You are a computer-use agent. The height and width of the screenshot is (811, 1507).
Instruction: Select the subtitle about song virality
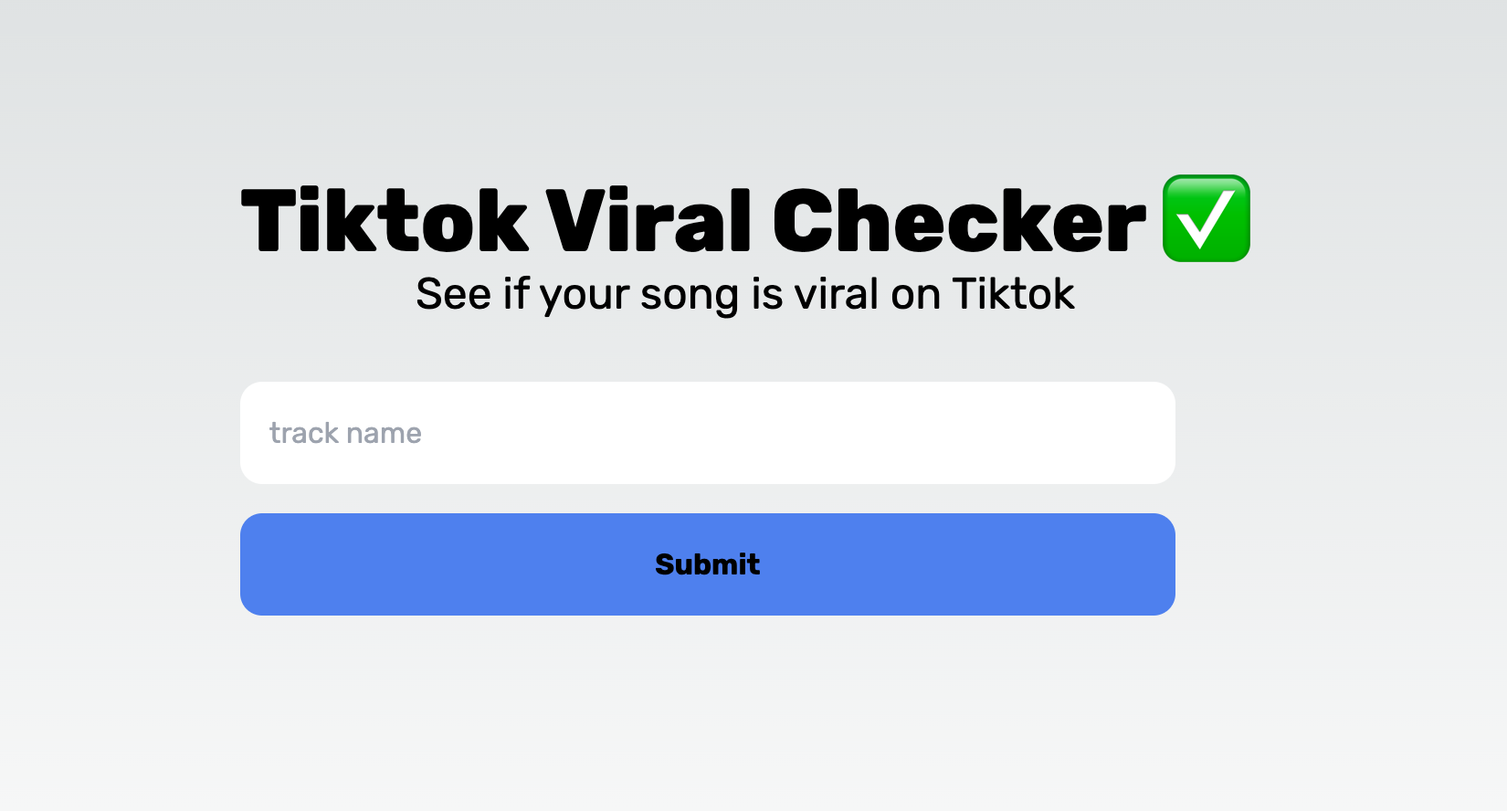pyautogui.click(x=746, y=293)
